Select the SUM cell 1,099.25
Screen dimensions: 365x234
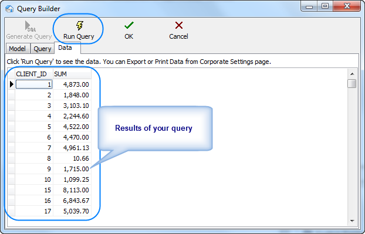pos(72,179)
